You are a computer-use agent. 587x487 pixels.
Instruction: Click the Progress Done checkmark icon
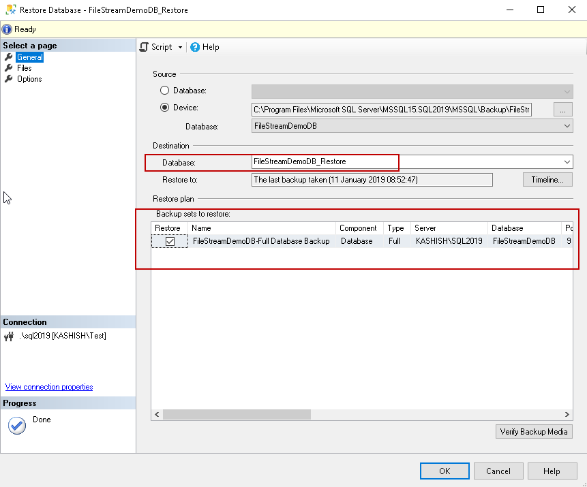[x=16, y=425]
